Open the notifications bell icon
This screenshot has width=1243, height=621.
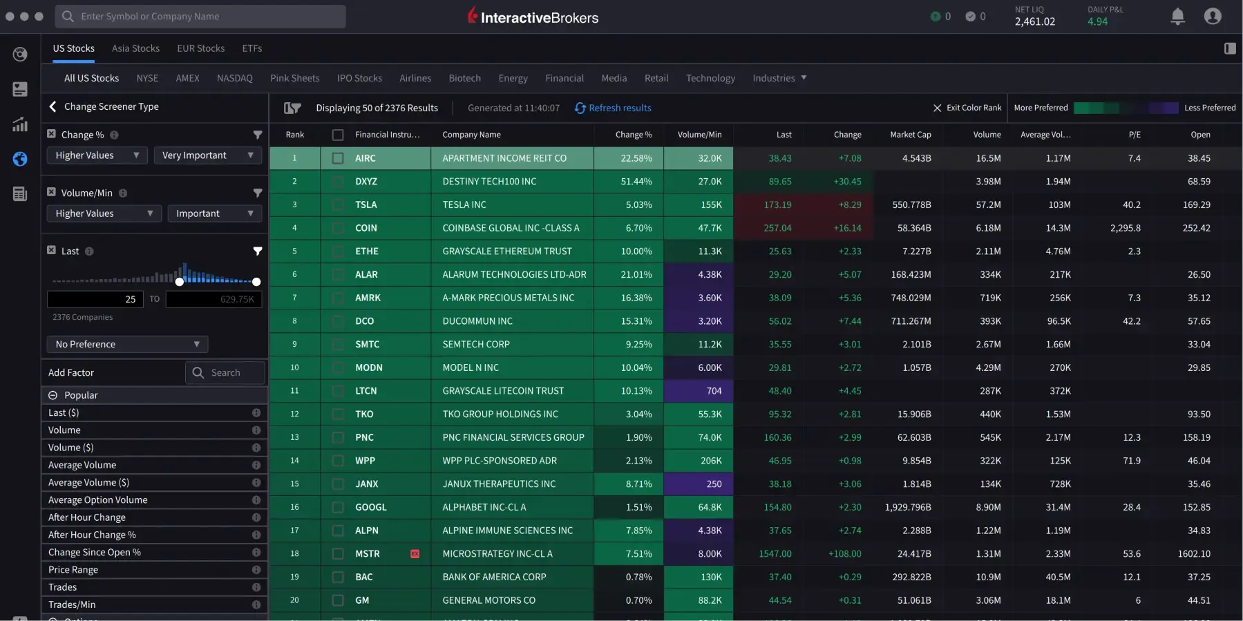click(x=1177, y=17)
